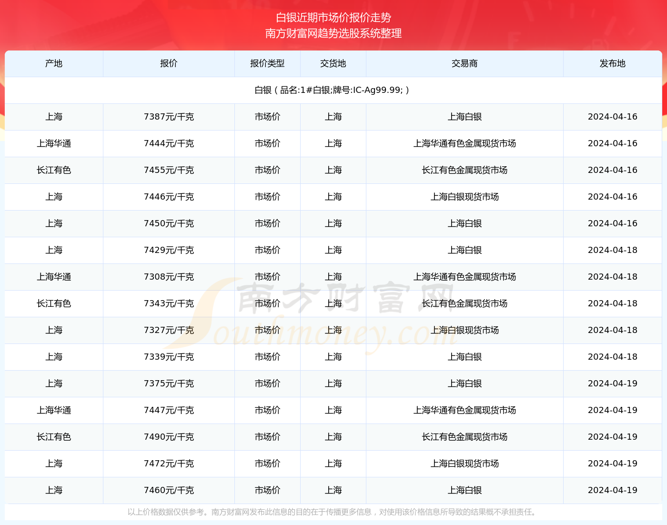This screenshot has width=667, height=525.
Task: Click 长江有色金属现货市场 in the 7343元 row
Action: (x=465, y=303)
